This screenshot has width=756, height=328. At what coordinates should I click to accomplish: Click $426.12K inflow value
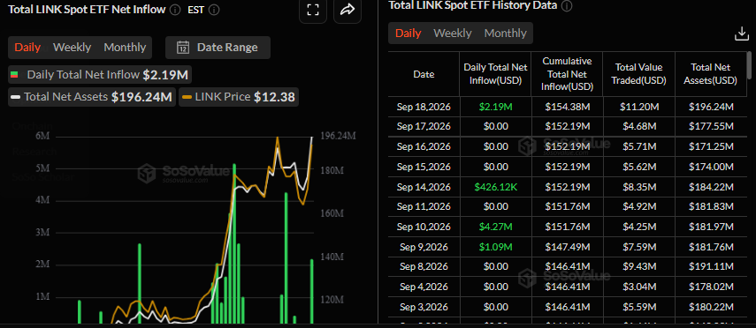coord(495,187)
